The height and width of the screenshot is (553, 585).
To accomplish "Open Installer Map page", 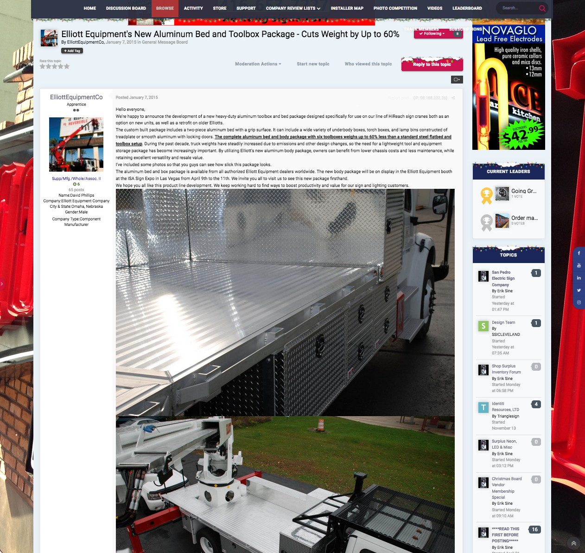I will pyautogui.click(x=347, y=8).
